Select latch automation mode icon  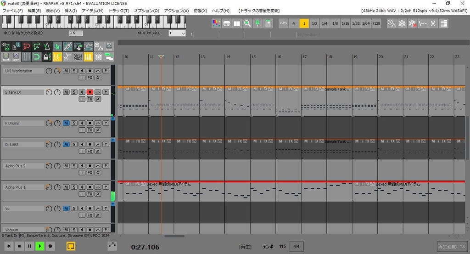(16, 56)
